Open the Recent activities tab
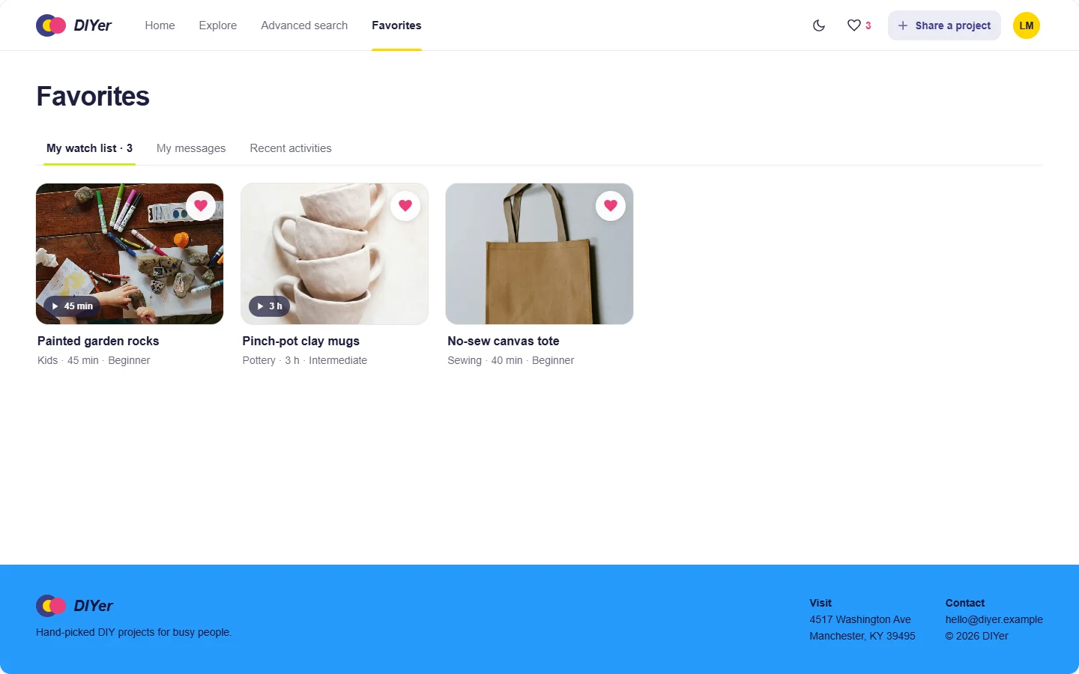Screen dimensions: 1079x674 [291, 148]
